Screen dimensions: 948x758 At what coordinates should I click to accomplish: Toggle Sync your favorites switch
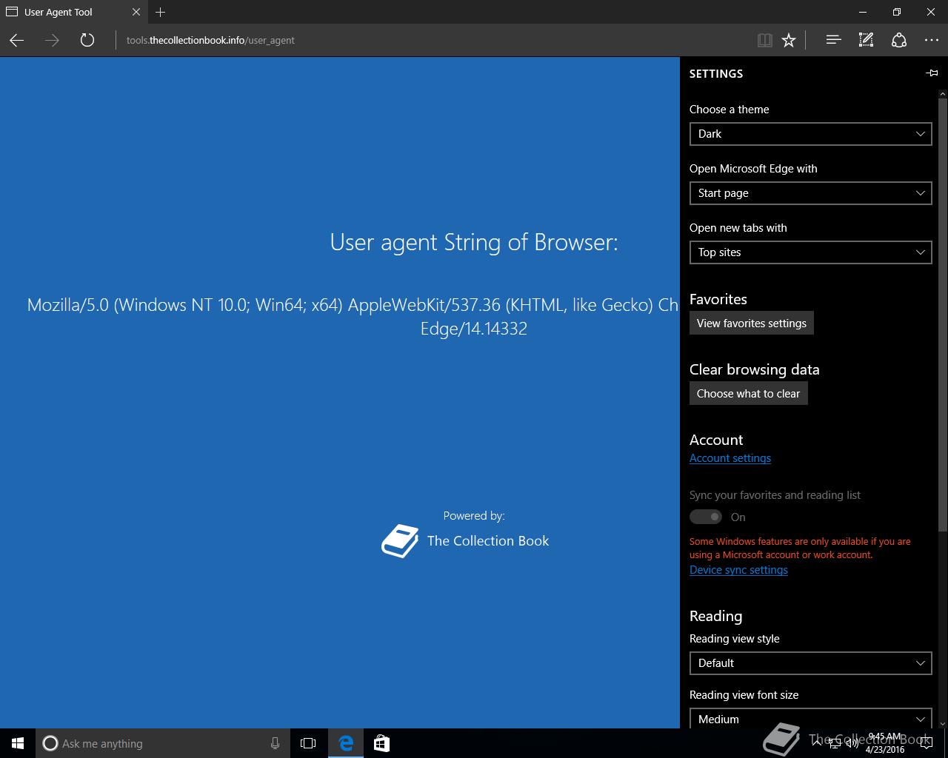tap(705, 517)
